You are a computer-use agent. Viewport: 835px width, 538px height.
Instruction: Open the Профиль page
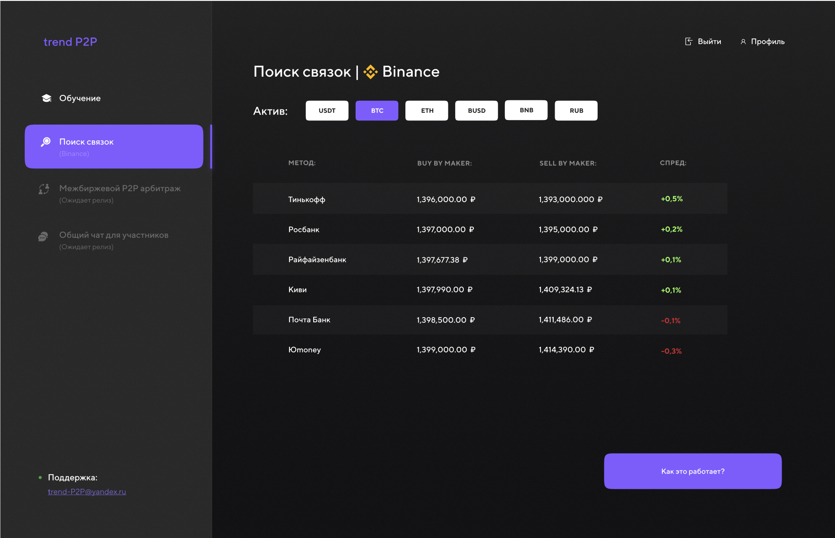tap(762, 42)
